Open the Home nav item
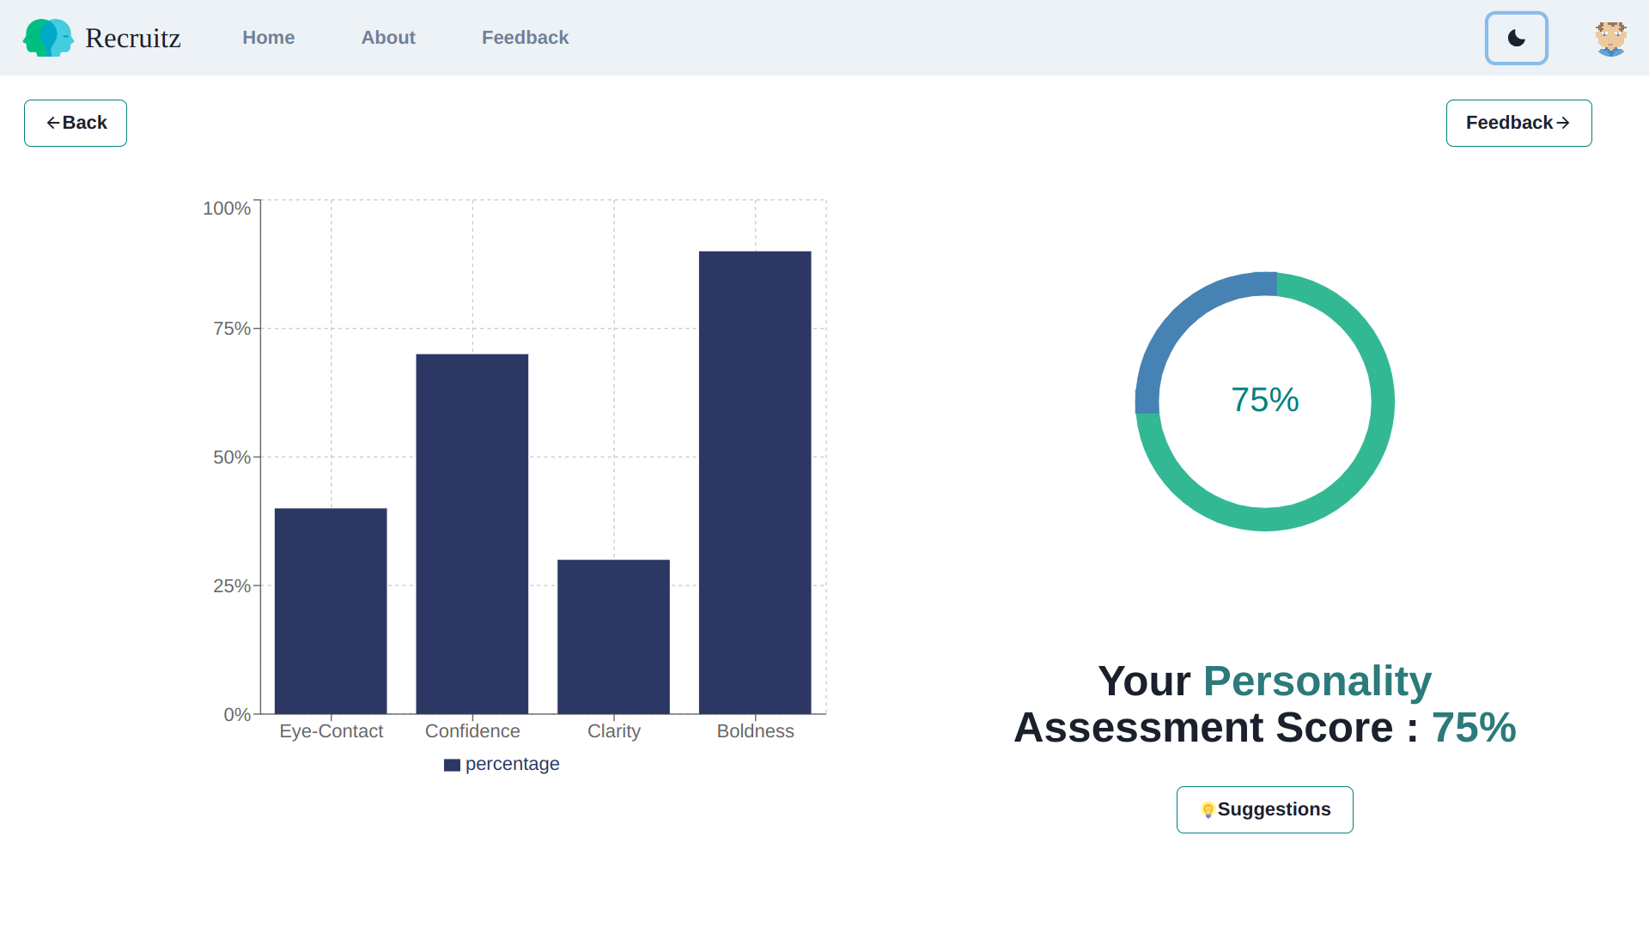Image resolution: width=1649 pixels, height=927 pixels. point(268,38)
